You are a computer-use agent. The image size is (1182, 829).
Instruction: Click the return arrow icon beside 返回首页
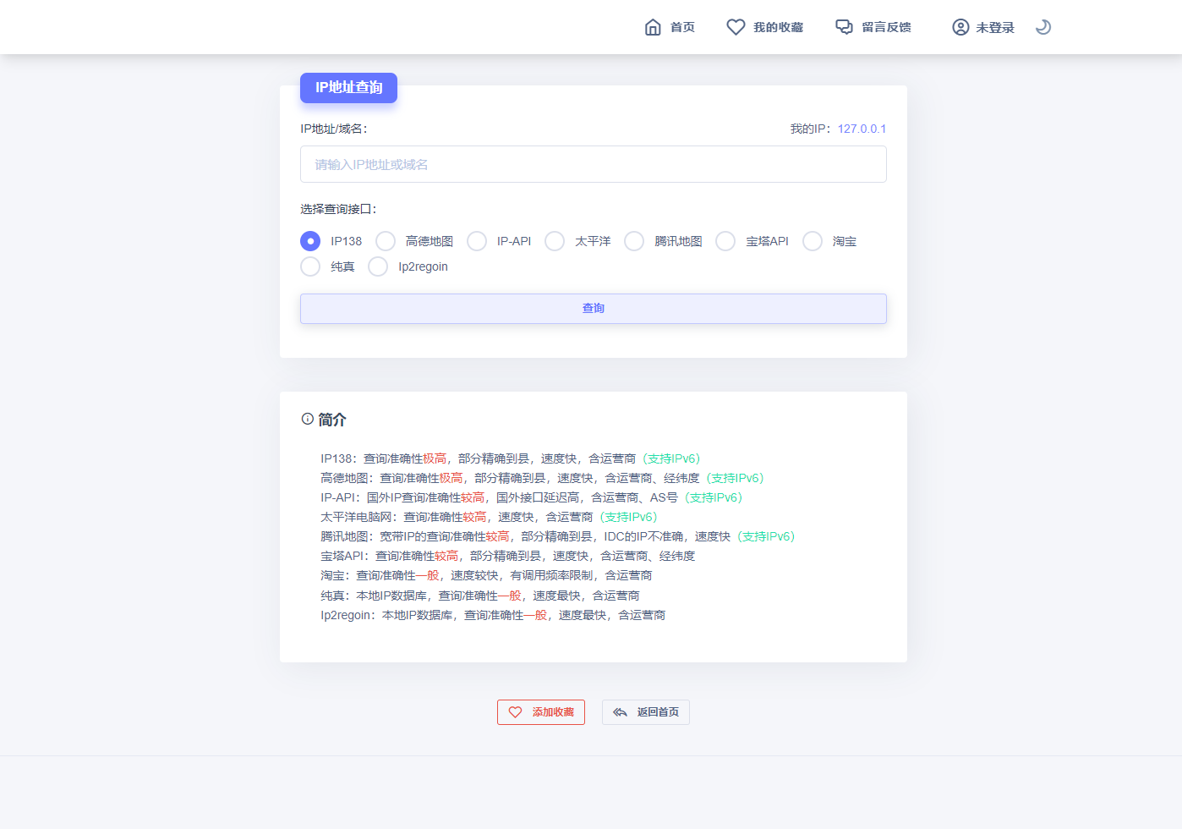tap(620, 712)
